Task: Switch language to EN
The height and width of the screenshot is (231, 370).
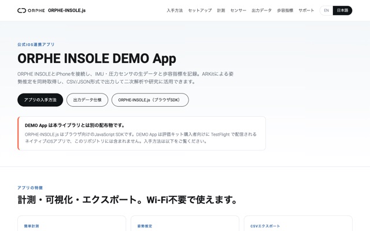Action: click(x=326, y=10)
